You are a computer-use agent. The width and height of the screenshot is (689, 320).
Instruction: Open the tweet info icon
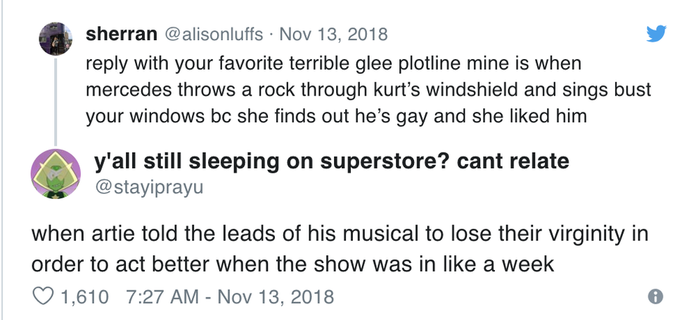655,297
